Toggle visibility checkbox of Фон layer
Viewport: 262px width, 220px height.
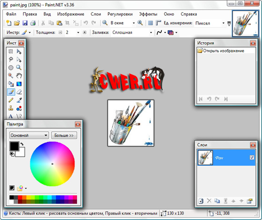tap(252, 158)
